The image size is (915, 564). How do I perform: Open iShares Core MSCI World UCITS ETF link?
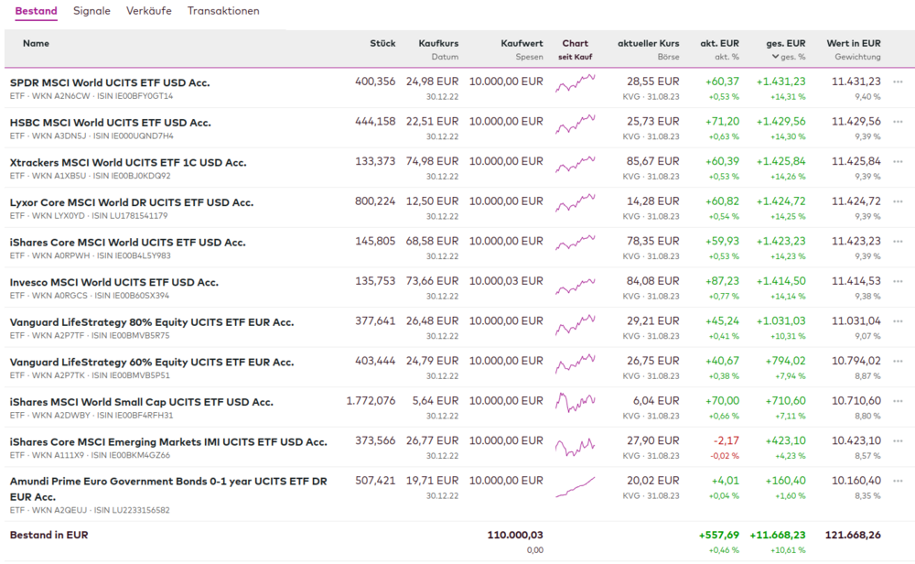click(x=127, y=243)
